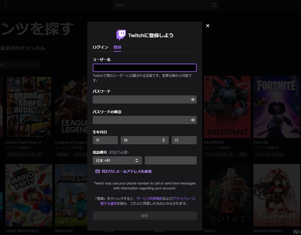The width and height of the screenshot is (301, 235).
Task: Show password with the eye icon
Action: tap(193, 100)
